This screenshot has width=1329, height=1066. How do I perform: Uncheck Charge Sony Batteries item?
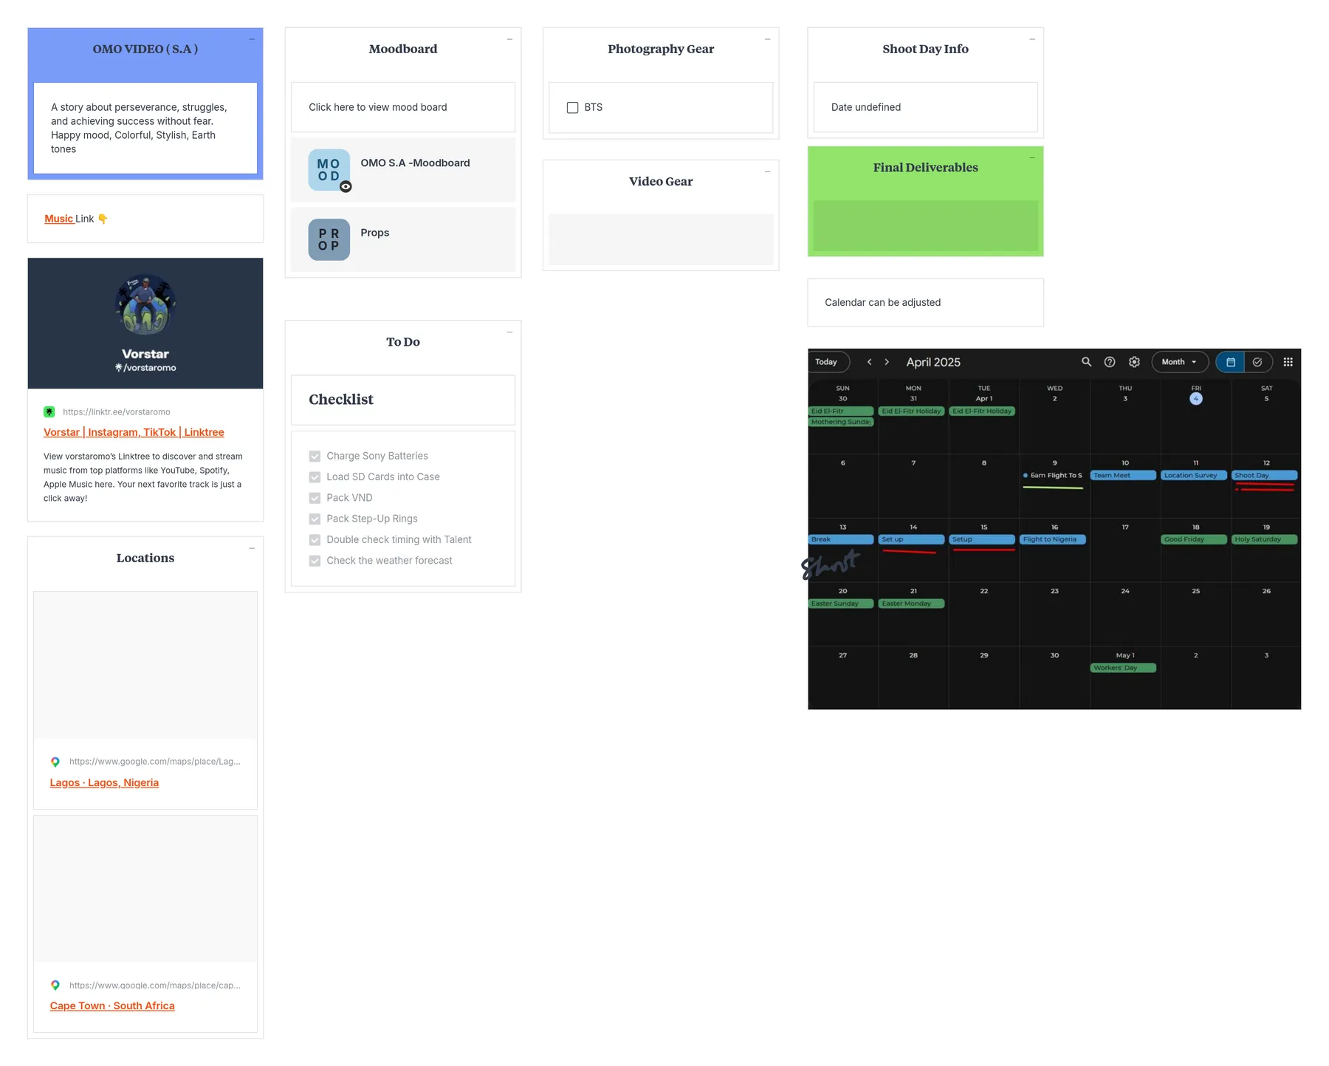315,457
